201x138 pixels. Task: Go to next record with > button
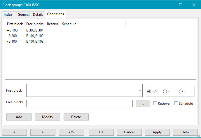(x=43, y=132)
